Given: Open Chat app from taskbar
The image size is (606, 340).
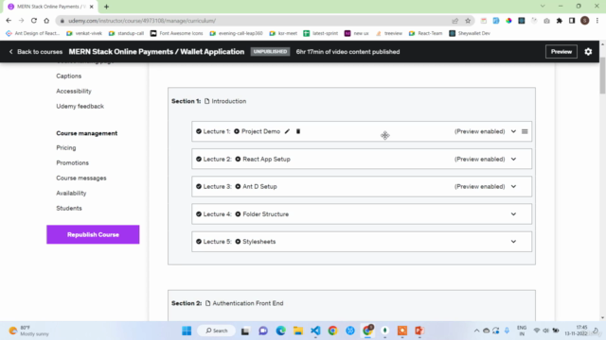Looking at the screenshot, I should [263, 331].
